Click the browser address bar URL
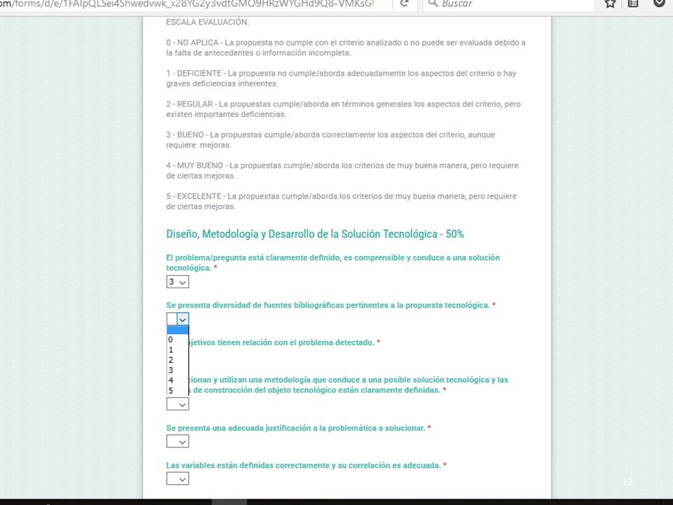This screenshot has height=505, width=673. click(187, 4)
